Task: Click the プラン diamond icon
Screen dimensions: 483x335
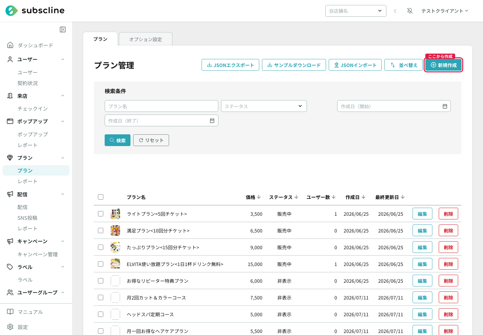Action: click(x=10, y=158)
